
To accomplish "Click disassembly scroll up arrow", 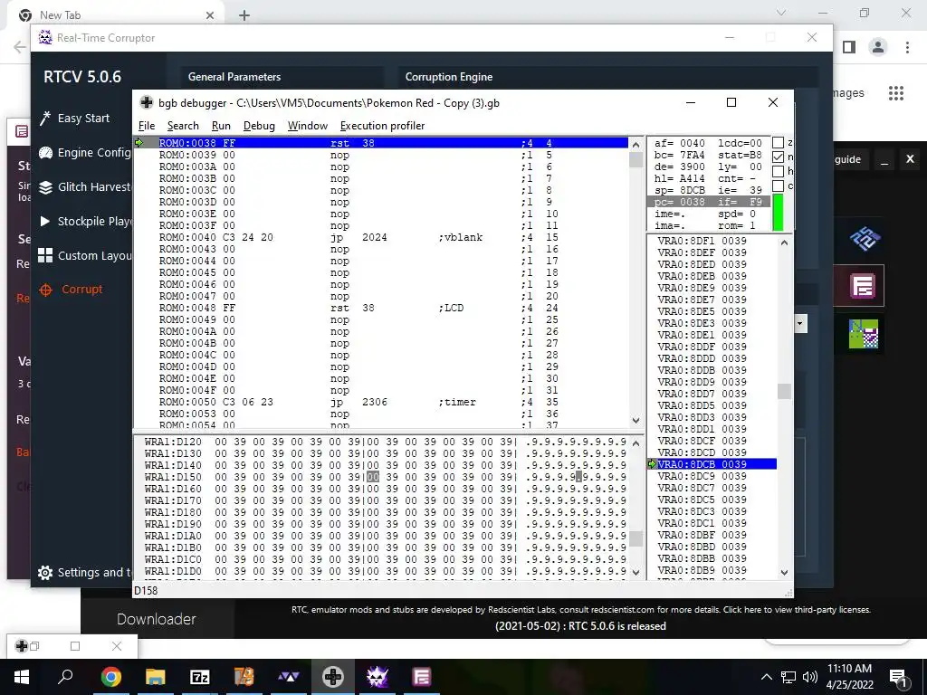I will [636, 145].
